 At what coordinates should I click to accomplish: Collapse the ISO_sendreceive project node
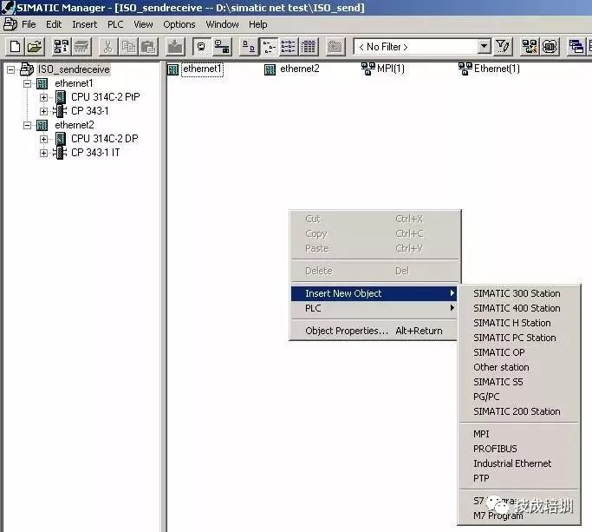coord(11,69)
